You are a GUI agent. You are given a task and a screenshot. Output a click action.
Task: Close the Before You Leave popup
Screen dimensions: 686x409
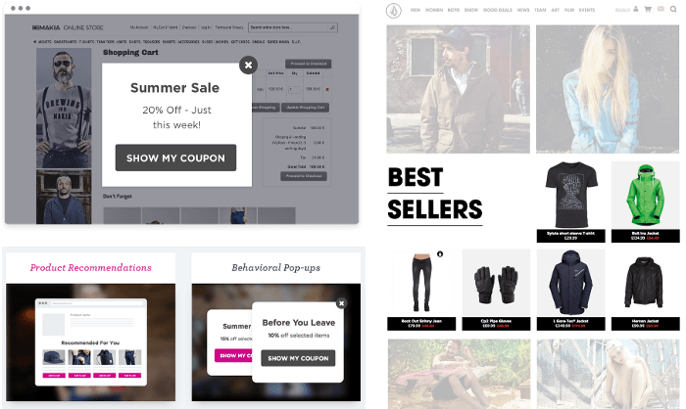point(342,303)
